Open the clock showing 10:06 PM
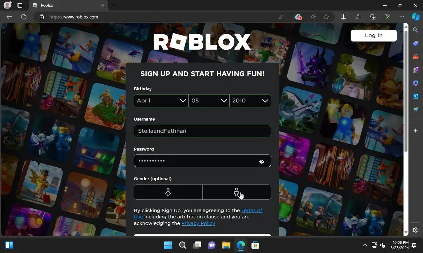This screenshot has width=423, height=253. click(400, 245)
